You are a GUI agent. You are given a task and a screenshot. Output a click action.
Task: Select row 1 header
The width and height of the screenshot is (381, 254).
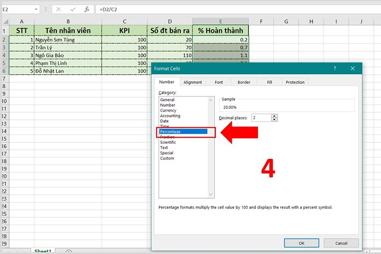pyautogui.click(x=6, y=30)
